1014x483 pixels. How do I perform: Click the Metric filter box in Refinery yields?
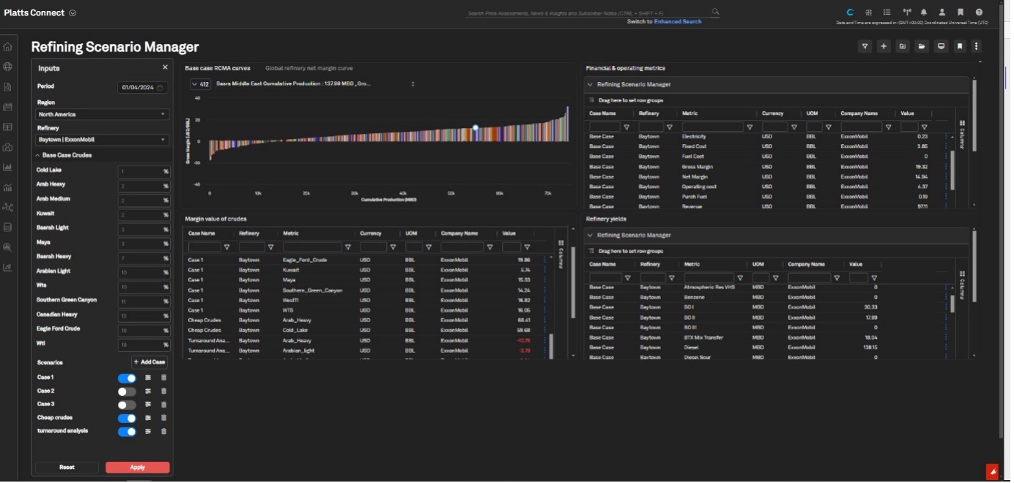click(710, 278)
